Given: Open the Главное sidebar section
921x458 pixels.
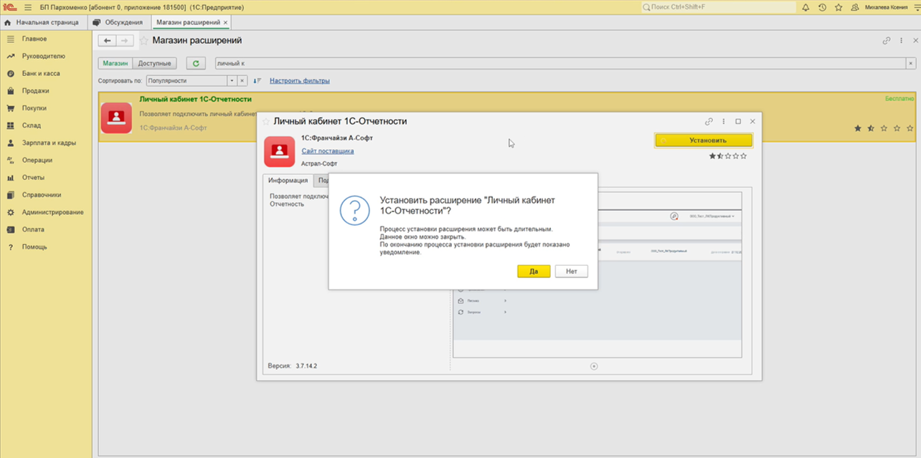Looking at the screenshot, I should coord(34,39).
